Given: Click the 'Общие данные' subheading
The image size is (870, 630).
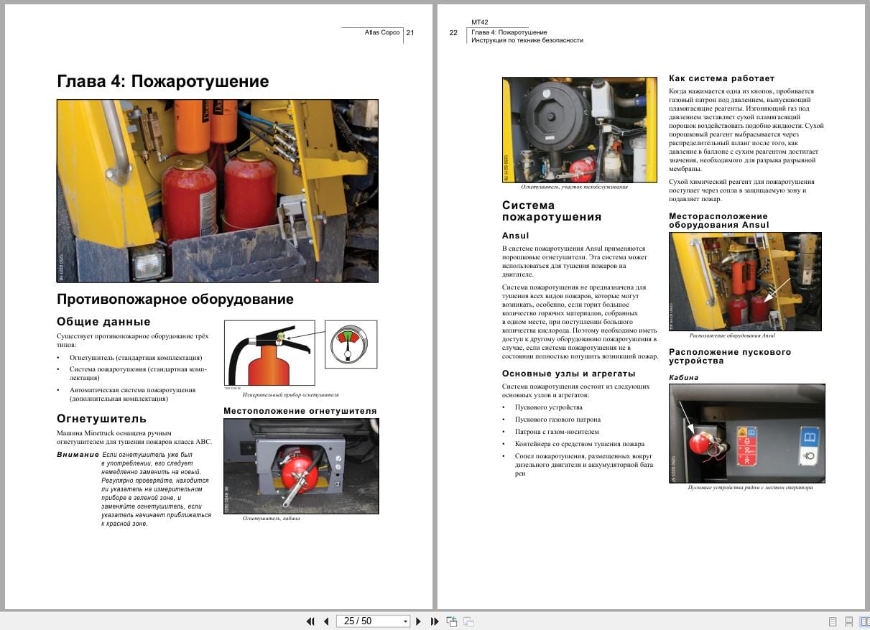Looking at the screenshot, I should click(x=103, y=322).
